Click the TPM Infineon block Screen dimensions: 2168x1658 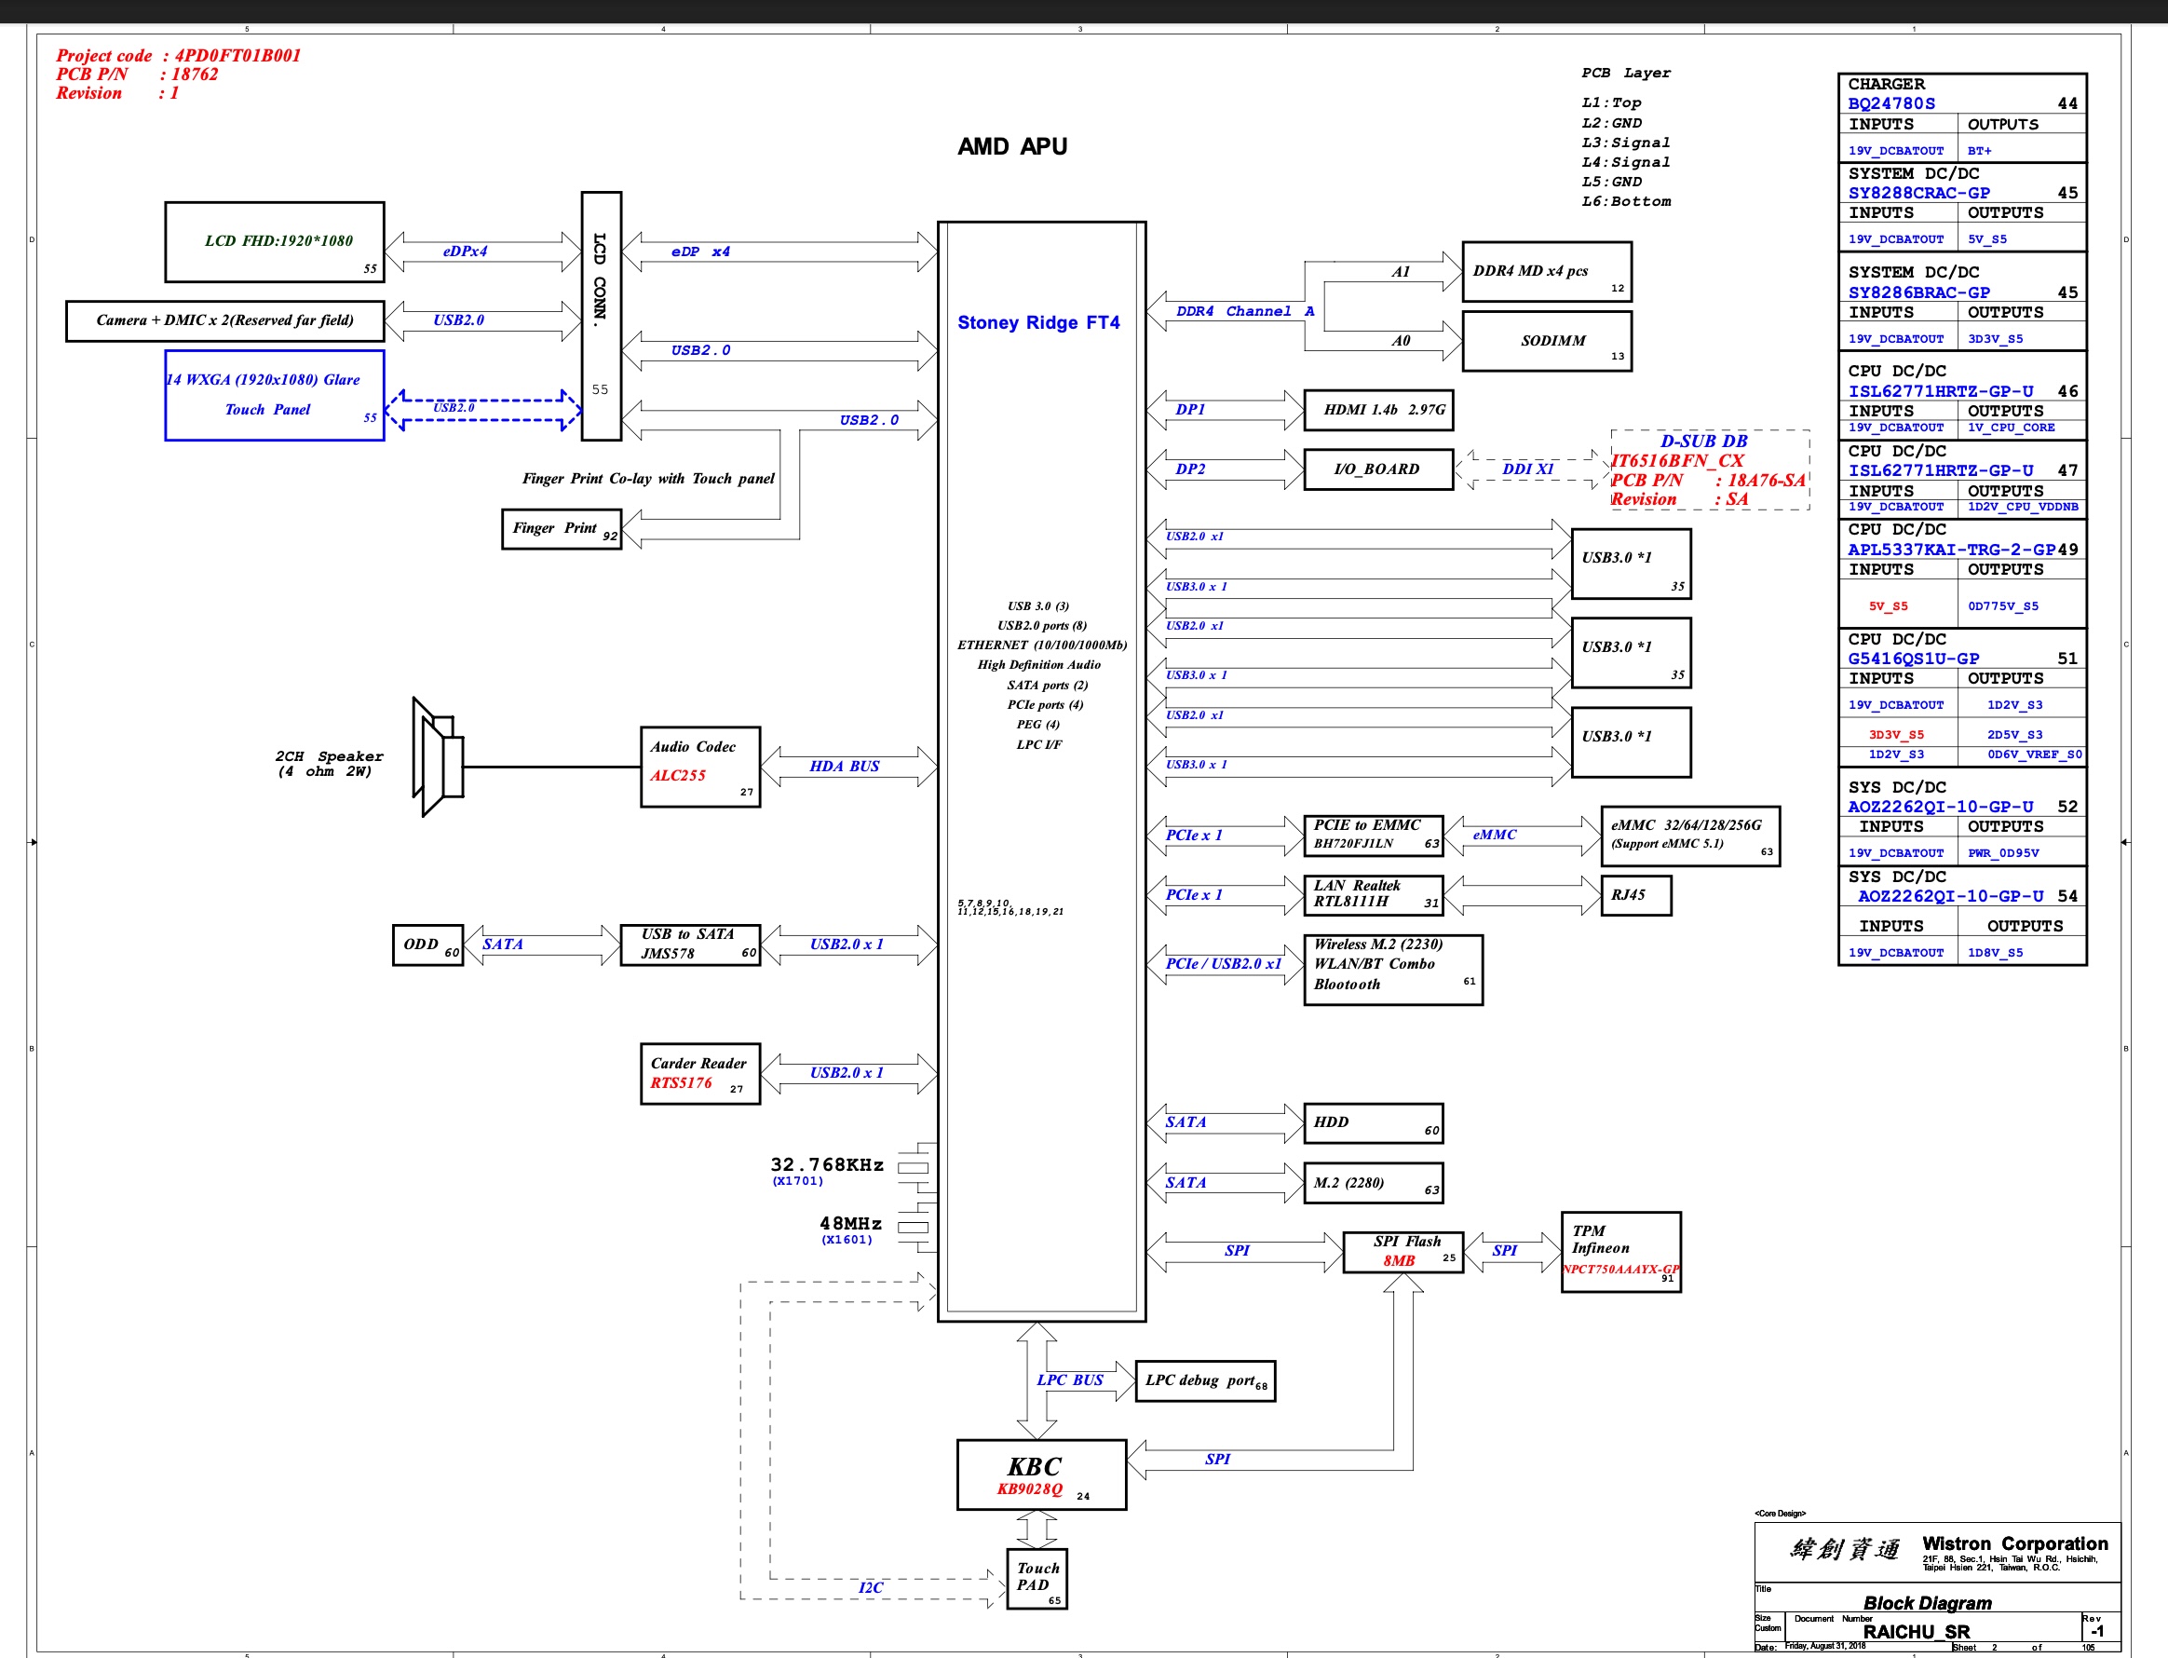(1620, 1253)
